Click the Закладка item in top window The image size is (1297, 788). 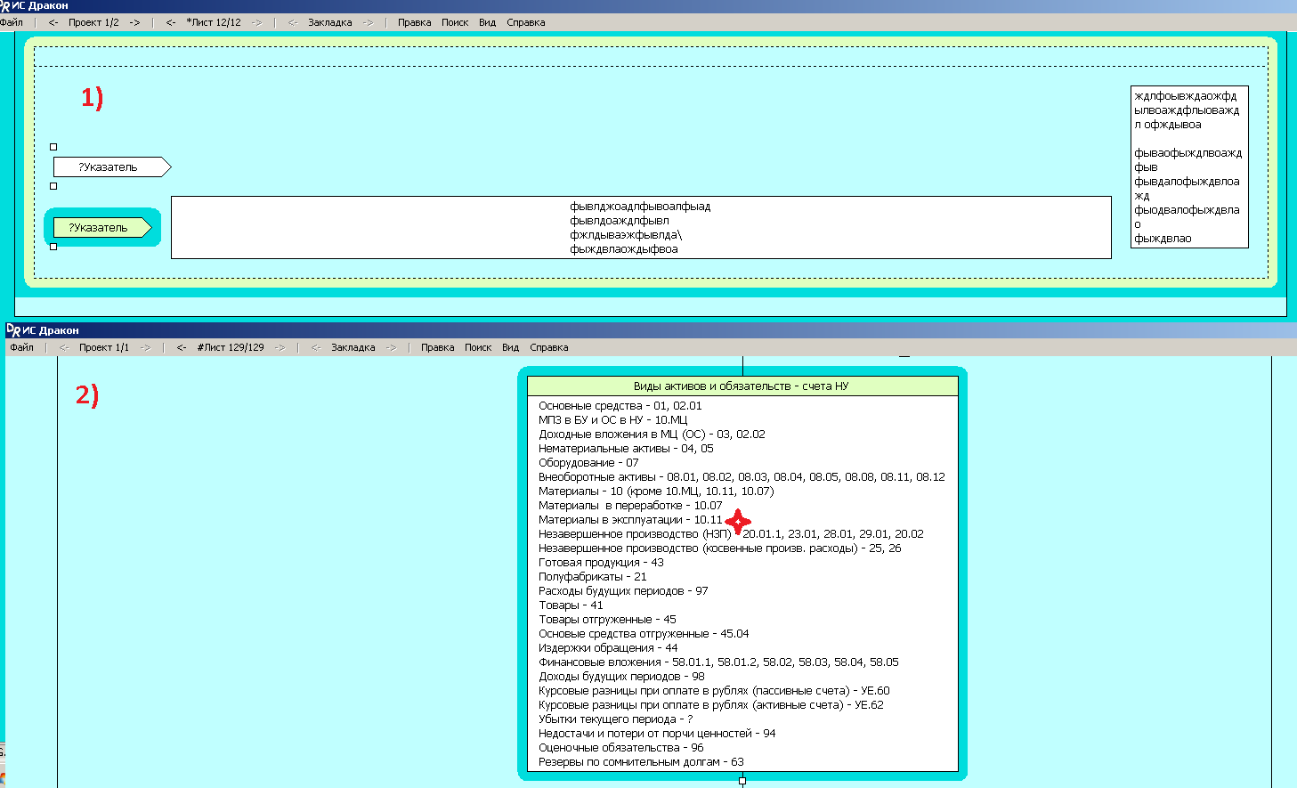(x=329, y=22)
